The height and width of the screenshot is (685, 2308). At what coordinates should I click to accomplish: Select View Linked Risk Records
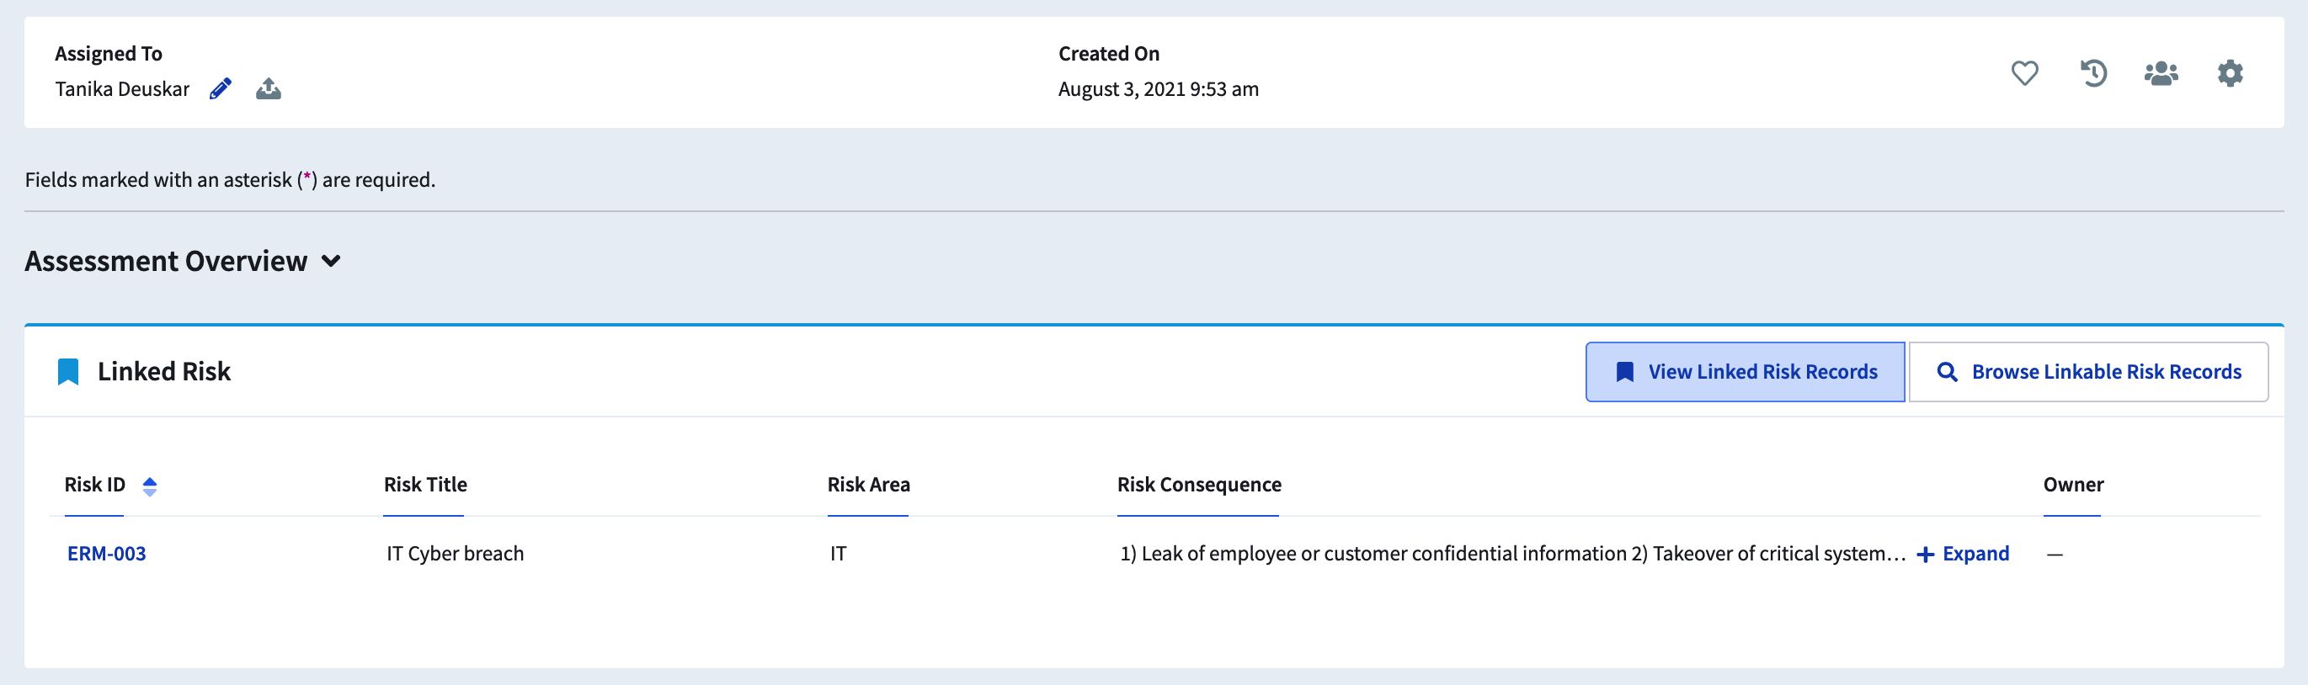click(x=1745, y=373)
